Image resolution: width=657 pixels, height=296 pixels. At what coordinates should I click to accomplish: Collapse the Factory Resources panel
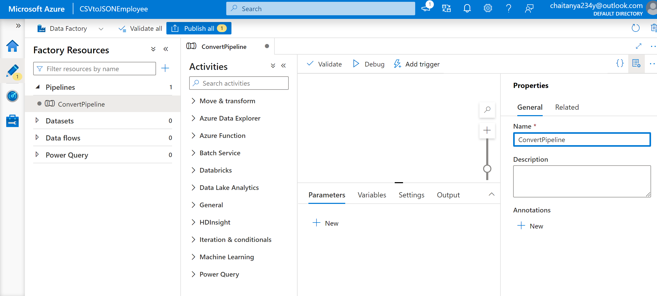[166, 49]
